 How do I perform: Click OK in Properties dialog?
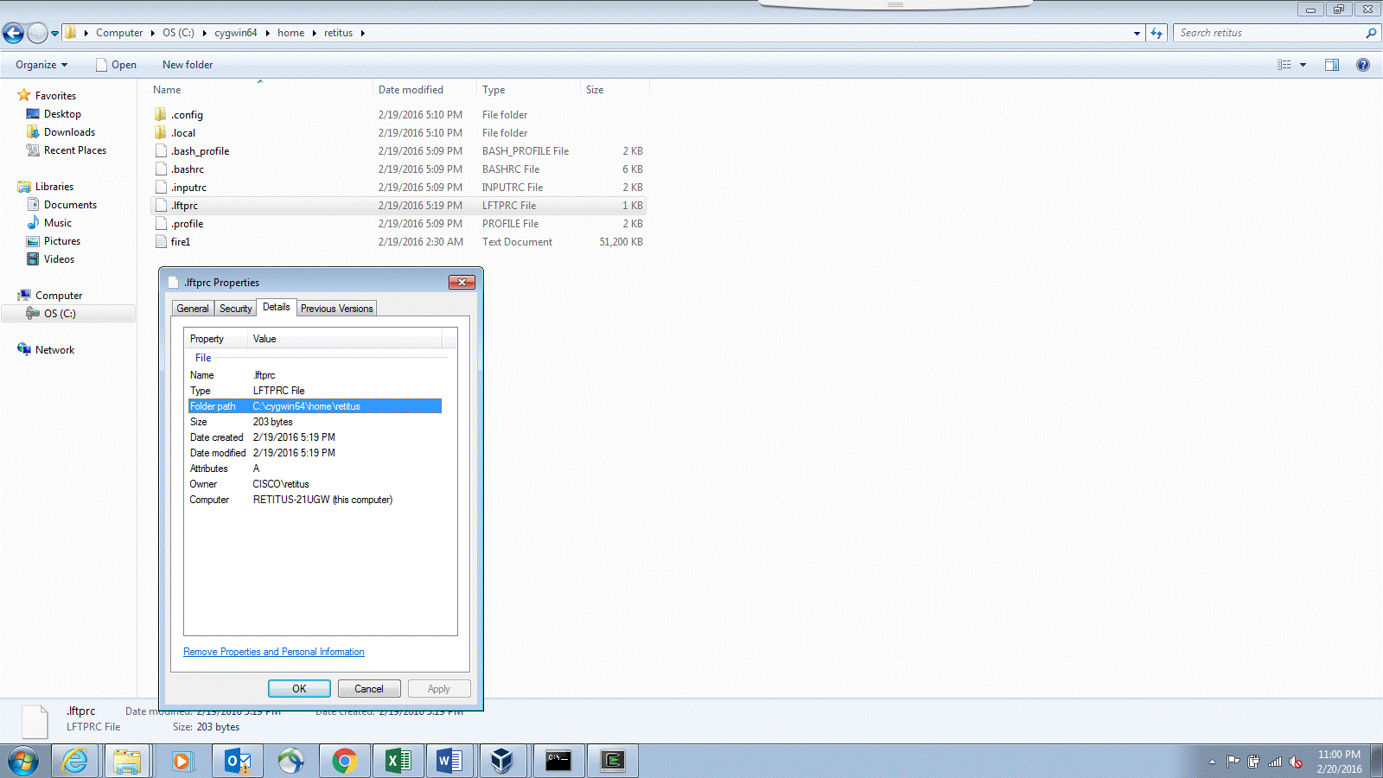[299, 689]
